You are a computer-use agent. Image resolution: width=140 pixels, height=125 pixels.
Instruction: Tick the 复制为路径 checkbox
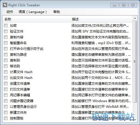click(6, 55)
